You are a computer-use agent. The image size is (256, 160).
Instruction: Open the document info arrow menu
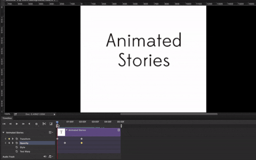(55, 114)
